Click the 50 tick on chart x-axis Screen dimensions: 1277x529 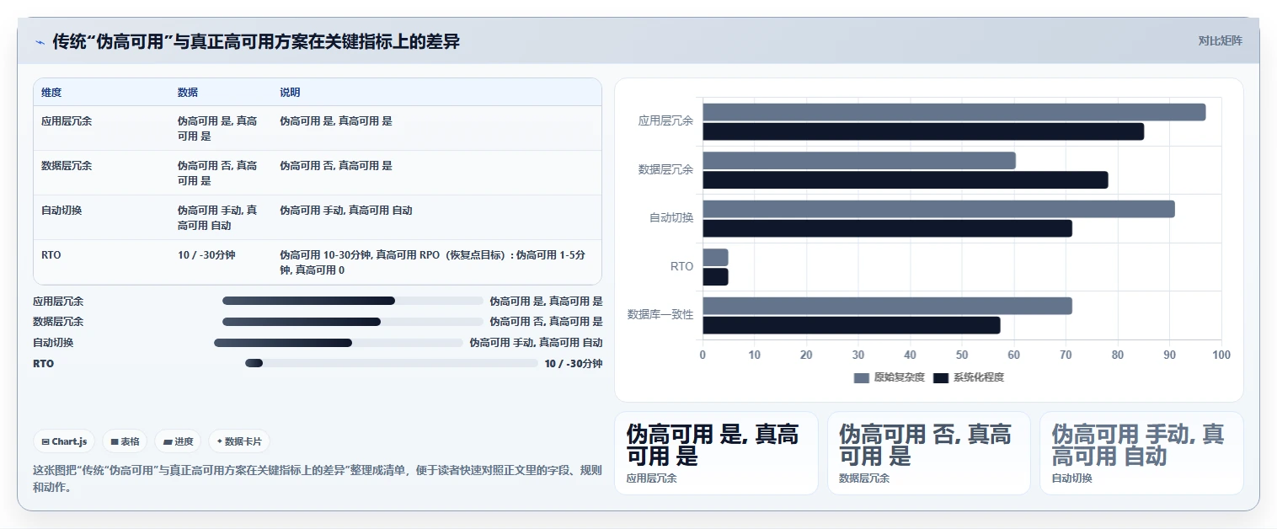click(x=962, y=355)
